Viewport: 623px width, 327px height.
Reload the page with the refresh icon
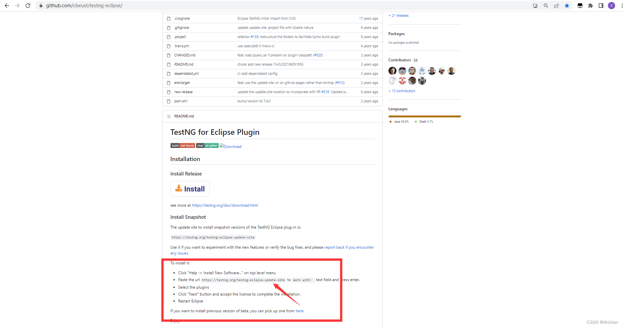pos(28,6)
